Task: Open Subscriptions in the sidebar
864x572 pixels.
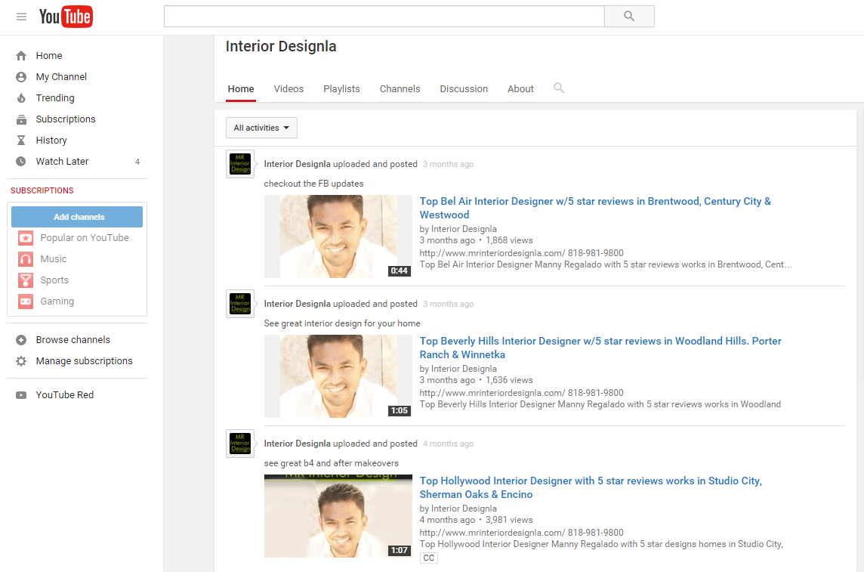Action: pyautogui.click(x=66, y=119)
